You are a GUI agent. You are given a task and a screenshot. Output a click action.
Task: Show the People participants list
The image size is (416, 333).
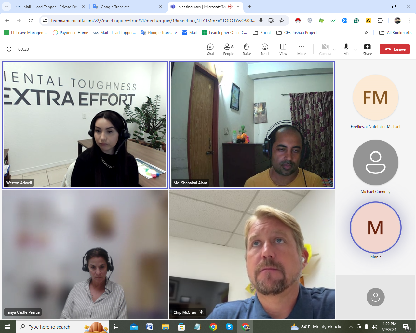click(x=228, y=49)
